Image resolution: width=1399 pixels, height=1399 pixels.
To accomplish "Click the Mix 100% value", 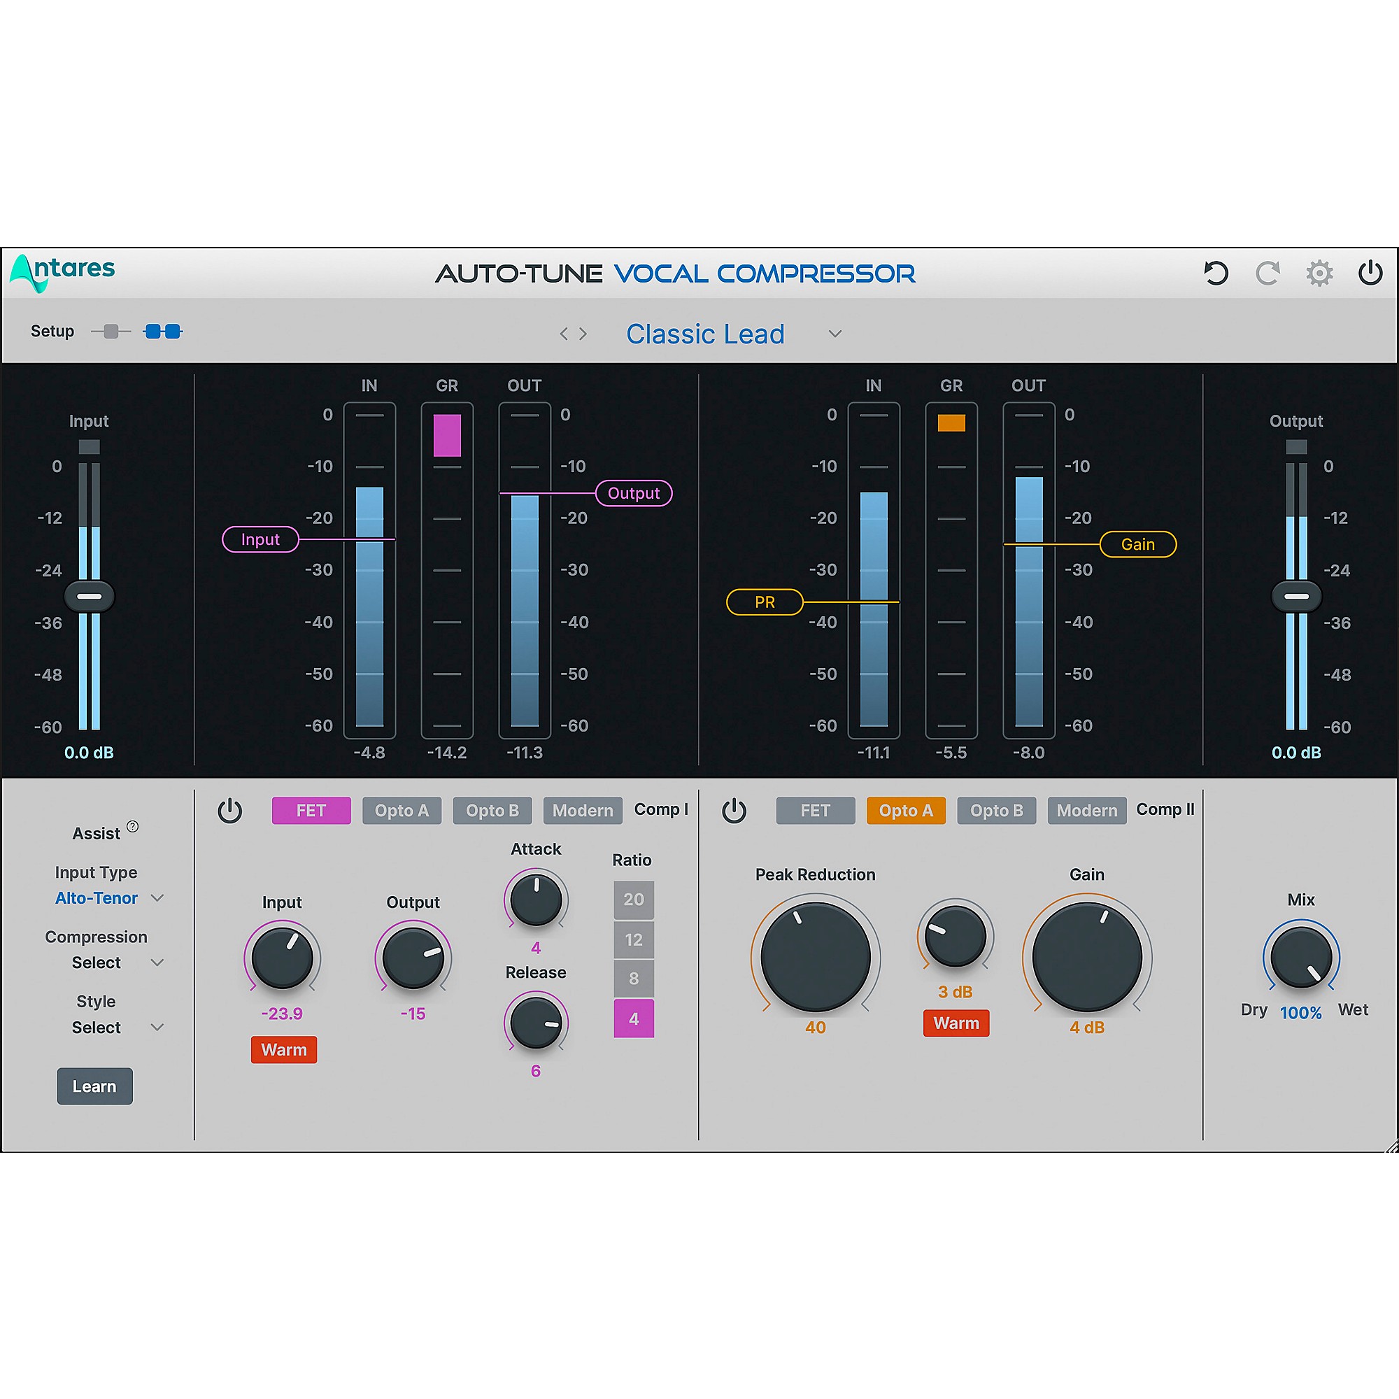I will 1301,1013.
